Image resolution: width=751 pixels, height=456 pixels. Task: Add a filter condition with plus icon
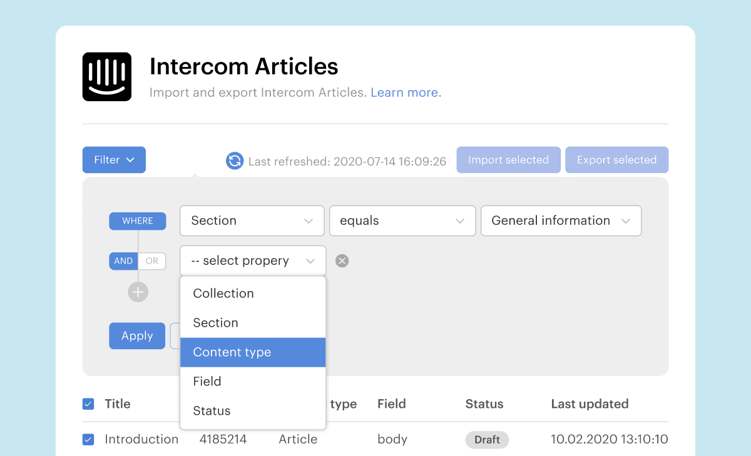(138, 292)
